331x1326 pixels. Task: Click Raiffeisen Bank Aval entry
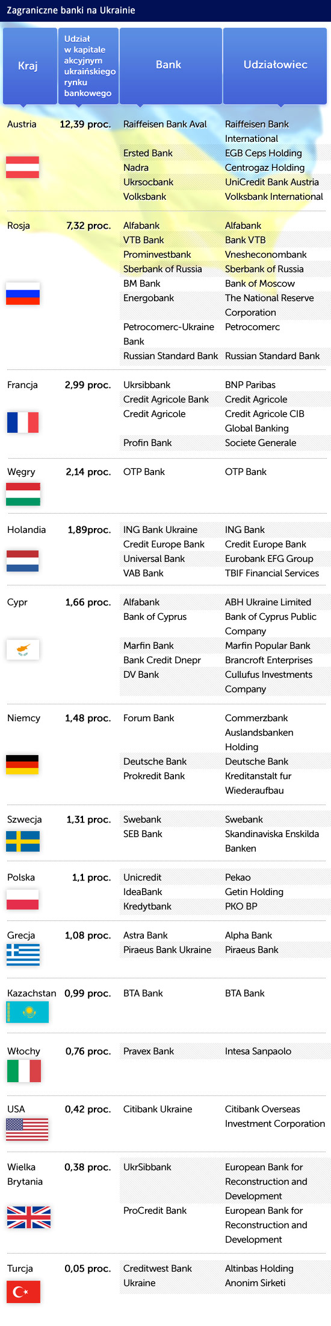coord(165,124)
